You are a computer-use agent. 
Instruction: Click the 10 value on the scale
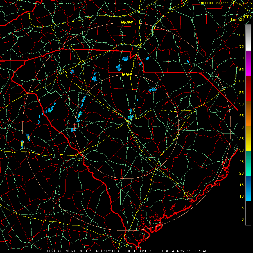[241, 196]
